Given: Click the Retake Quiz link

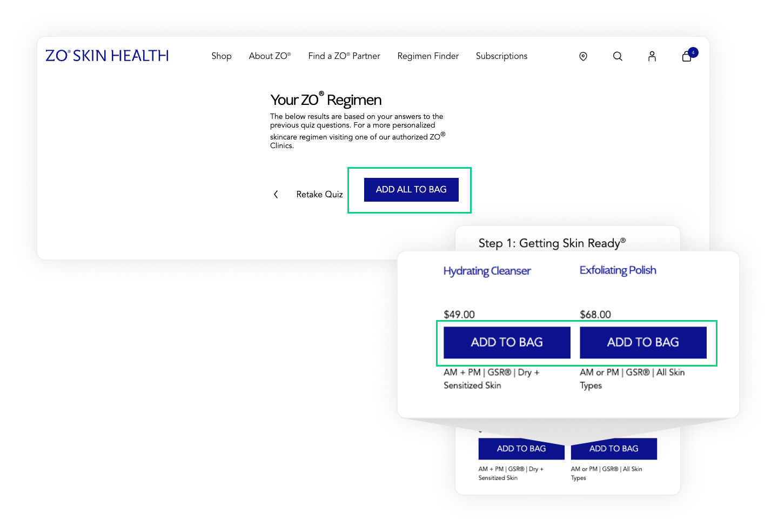Looking at the screenshot, I should click(319, 194).
